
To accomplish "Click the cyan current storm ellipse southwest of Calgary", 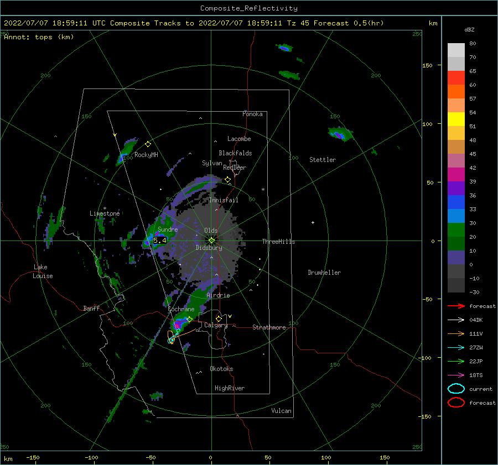I will pyautogui.click(x=172, y=340).
